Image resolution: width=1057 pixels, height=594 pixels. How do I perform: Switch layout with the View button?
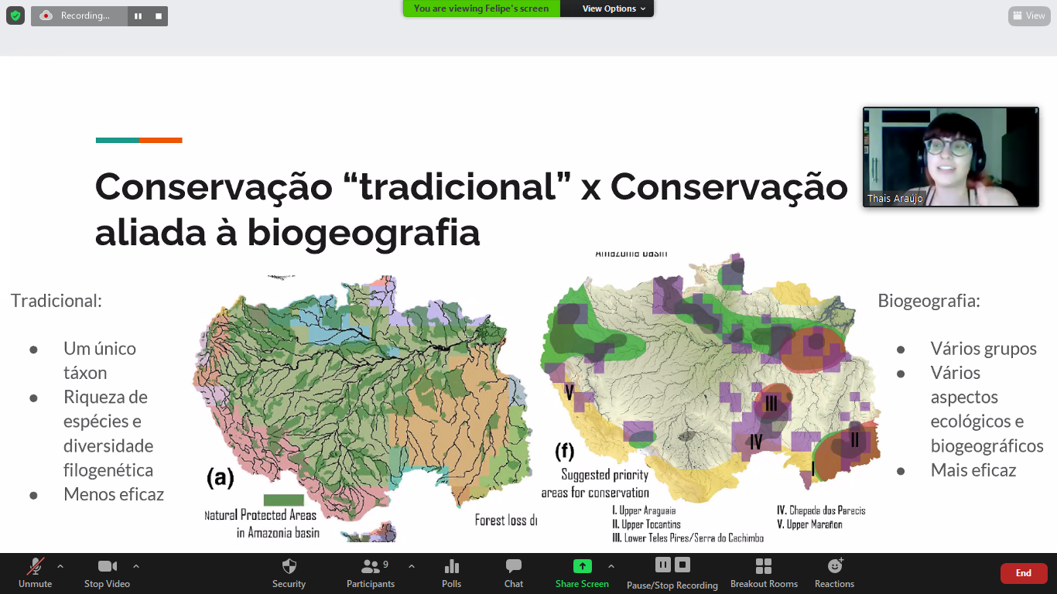pyautogui.click(x=1028, y=15)
